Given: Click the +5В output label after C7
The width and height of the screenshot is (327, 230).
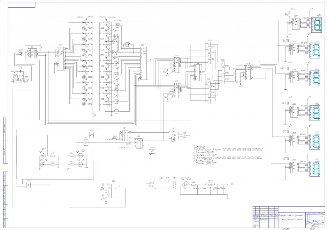Looking at the screenshot, I should coord(231,184).
